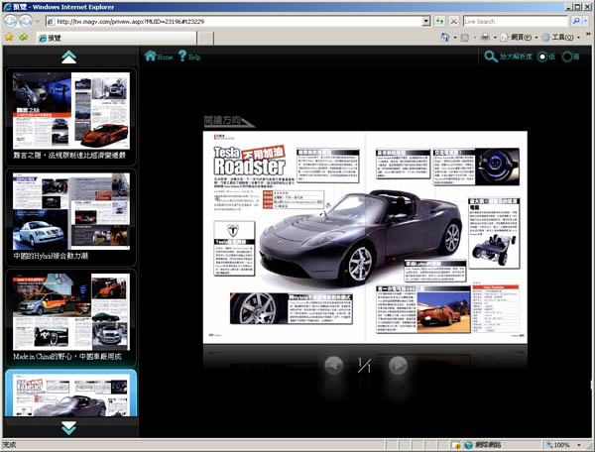
Task: Click the next page round arrow button
Action: click(398, 366)
